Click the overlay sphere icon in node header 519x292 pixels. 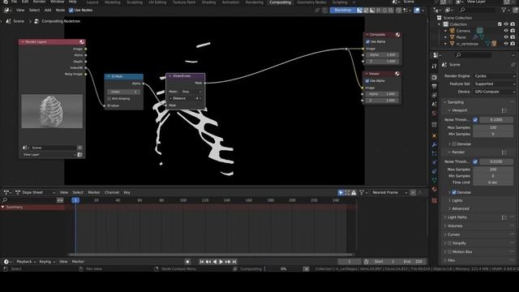click(417, 11)
